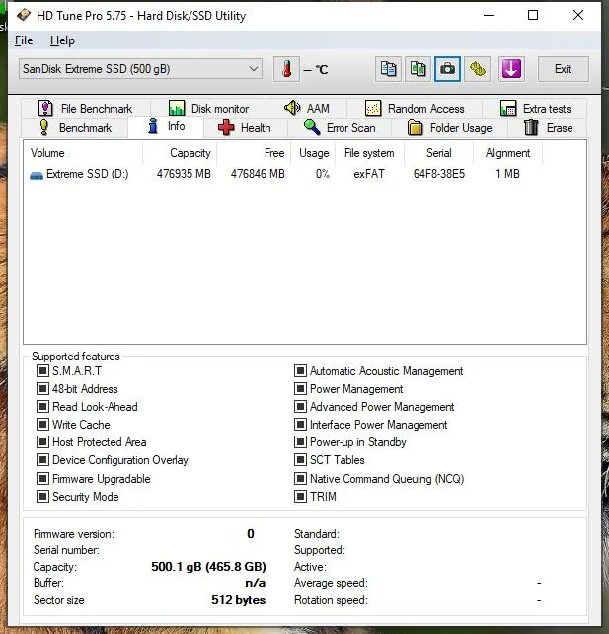Click the copy text to clipboard icon
Viewport: 609px width, 634px height.
point(388,69)
